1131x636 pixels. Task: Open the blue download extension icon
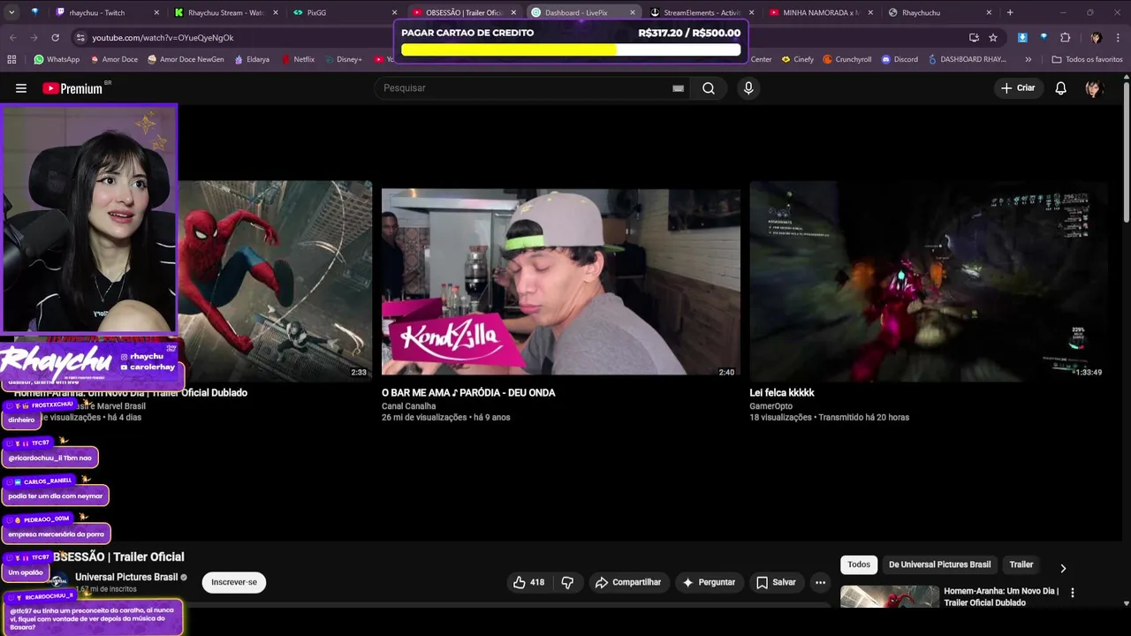click(x=1022, y=38)
